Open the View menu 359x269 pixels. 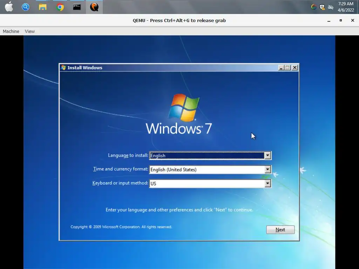(x=30, y=31)
